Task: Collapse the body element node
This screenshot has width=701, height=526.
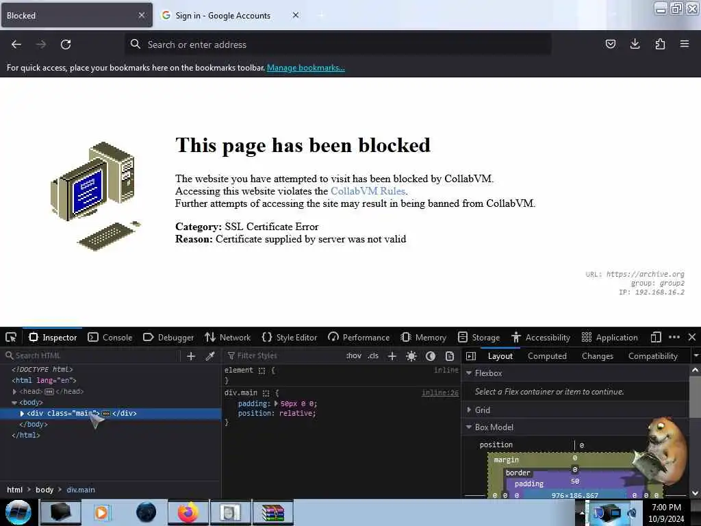Action: (x=14, y=403)
